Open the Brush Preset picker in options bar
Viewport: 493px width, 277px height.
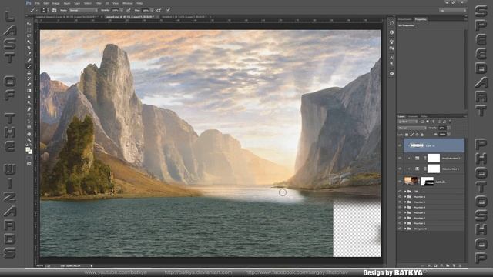[x=44, y=10]
